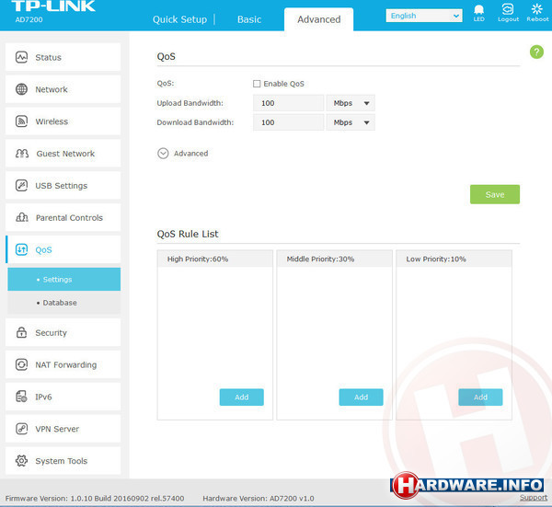Click the QoS arrows icon

(x=21, y=249)
